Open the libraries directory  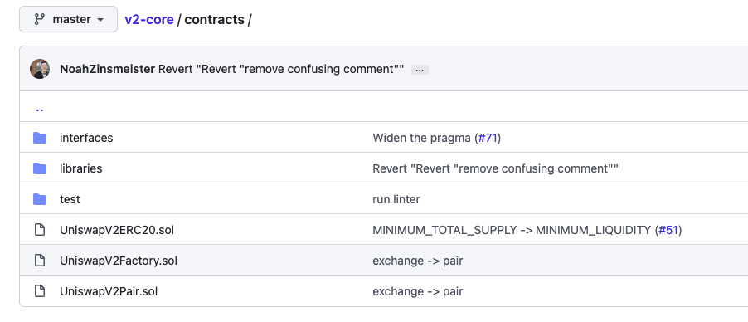80,168
